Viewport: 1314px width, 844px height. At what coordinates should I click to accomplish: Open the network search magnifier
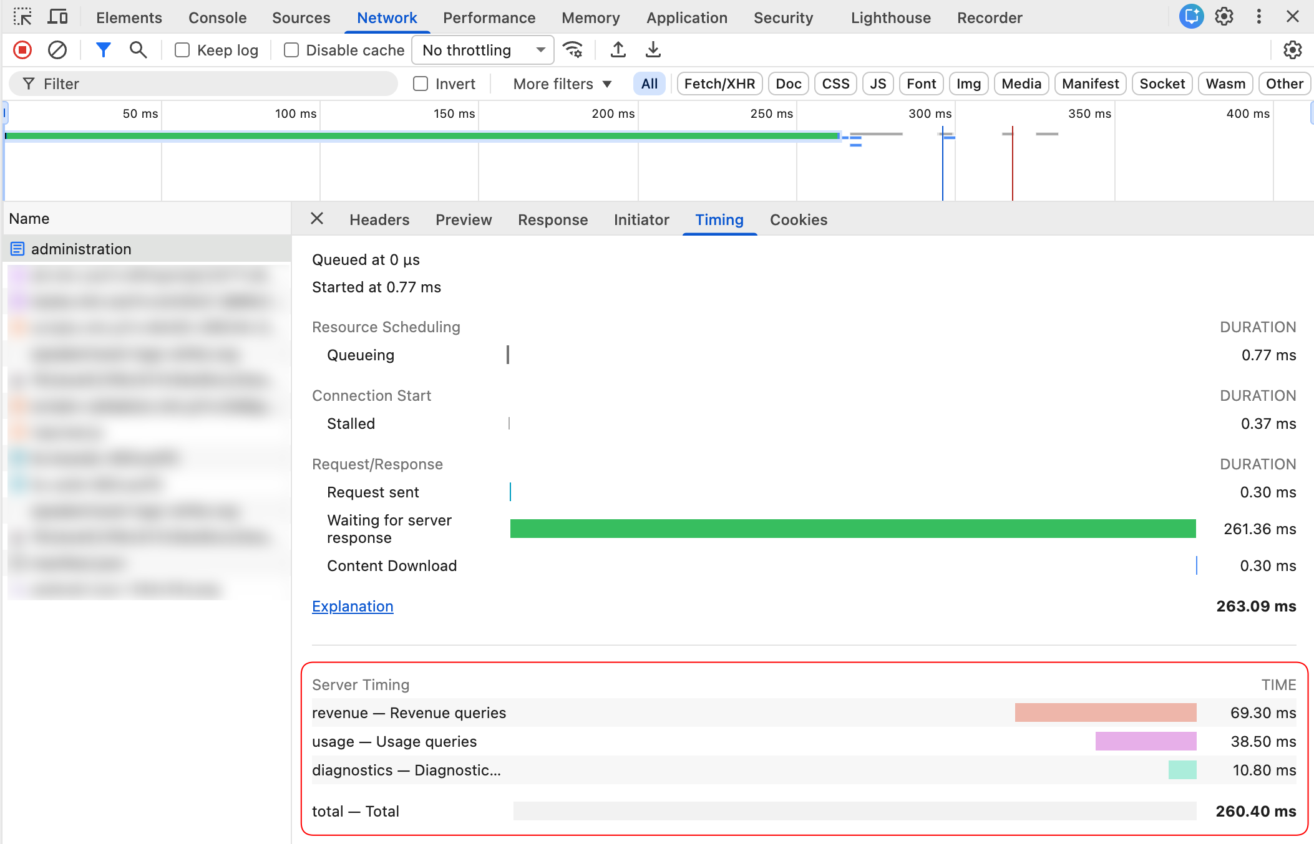tap(138, 50)
